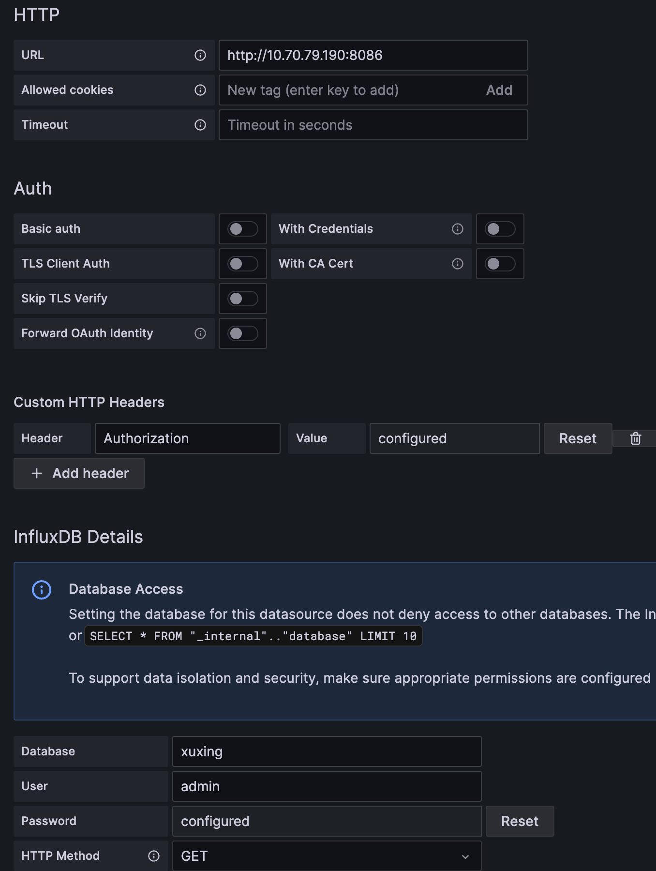The image size is (656, 871).
Task: Switch on Forward OAuth Identity
Action: [x=243, y=333]
